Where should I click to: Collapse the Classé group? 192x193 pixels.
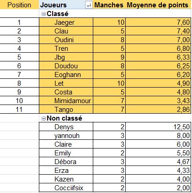pyautogui.click(x=43, y=14)
